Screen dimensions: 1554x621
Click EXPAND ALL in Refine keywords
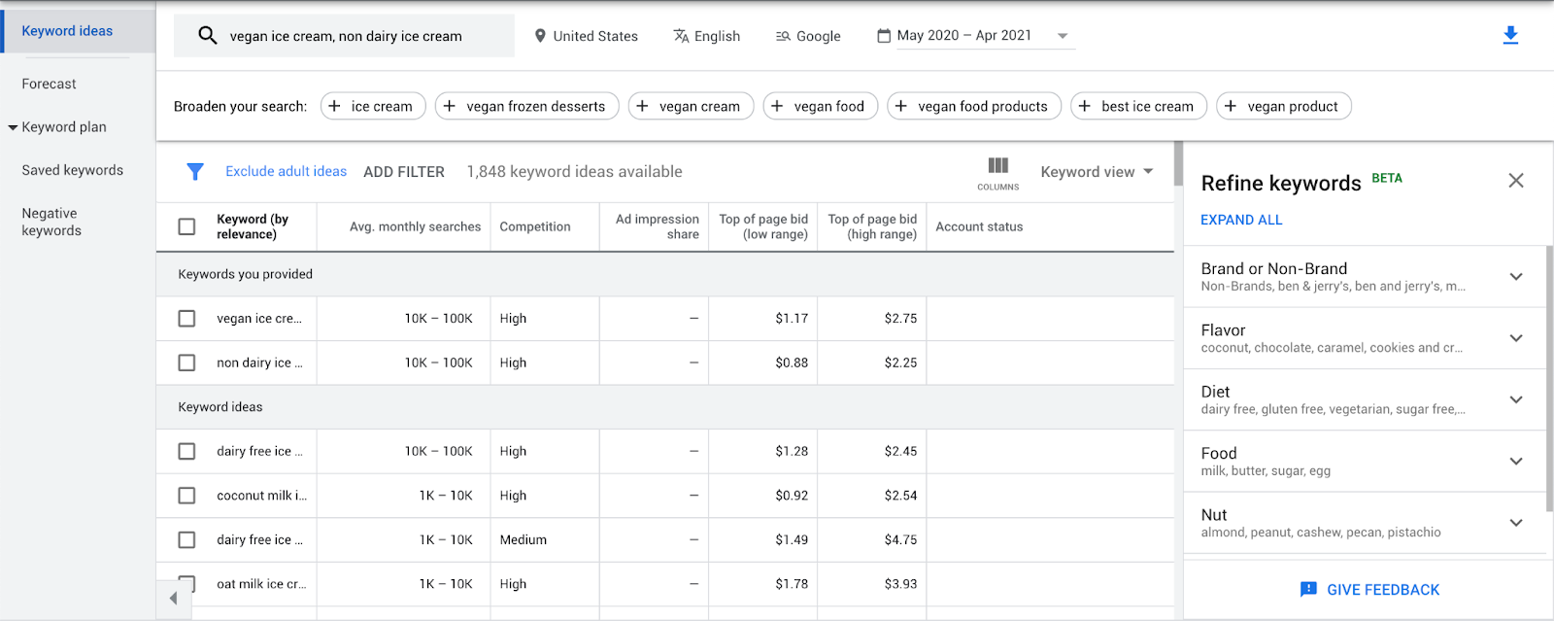pos(1241,220)
